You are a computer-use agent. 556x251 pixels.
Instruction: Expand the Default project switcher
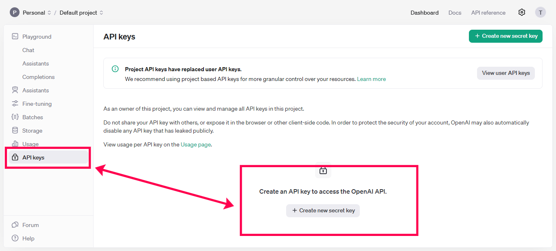click(x=81, y=13)
